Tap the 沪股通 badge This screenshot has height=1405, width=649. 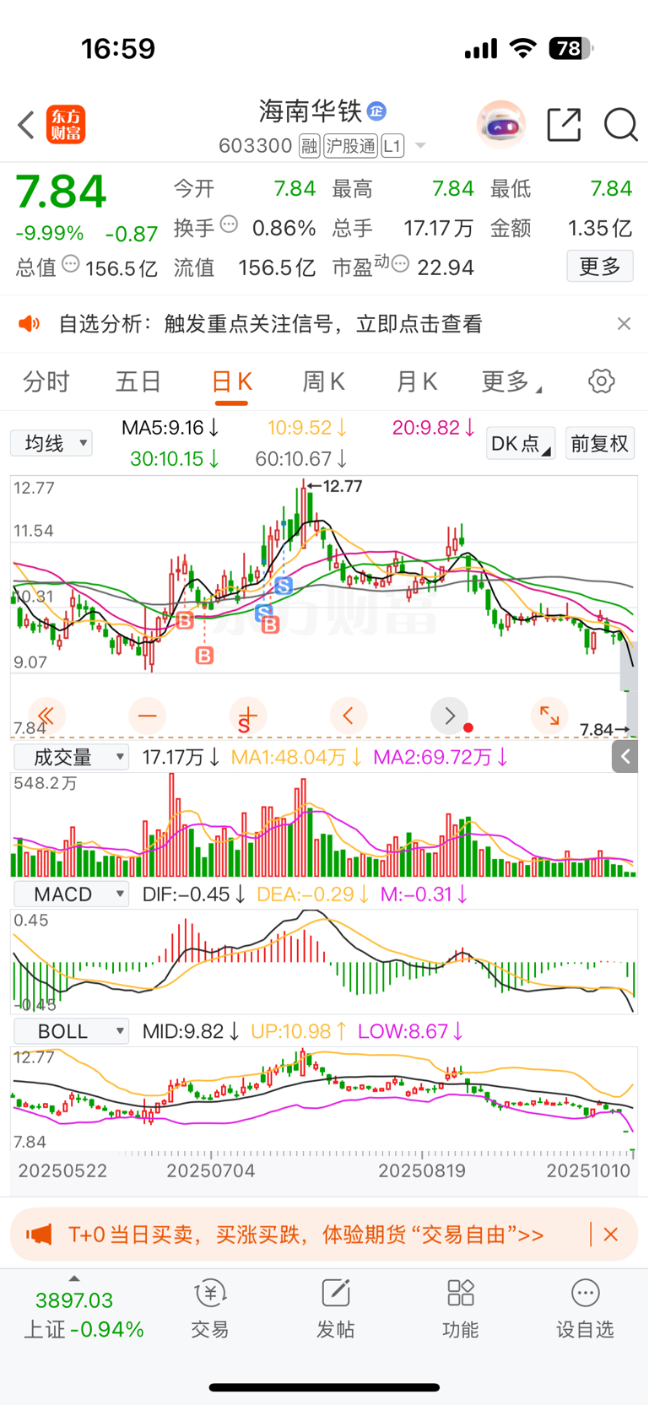[x=350, y=146]
